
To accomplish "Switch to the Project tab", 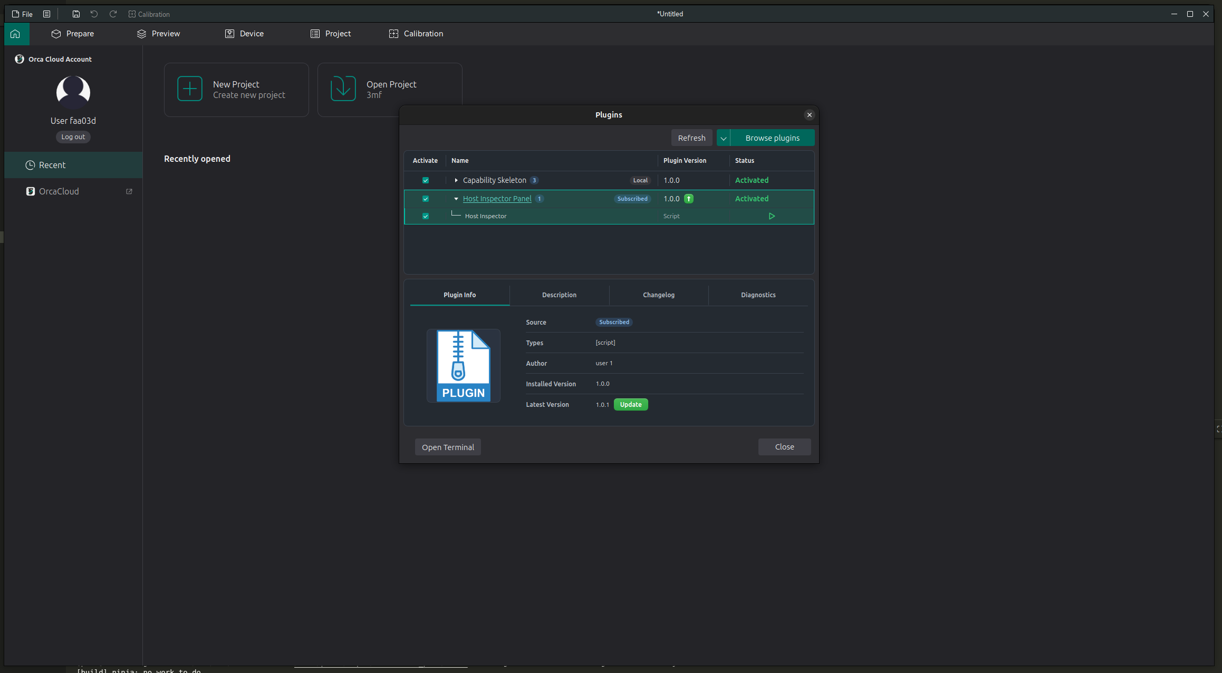I will [331, 34].
